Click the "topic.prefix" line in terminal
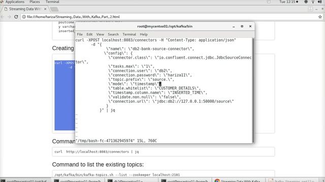The height and width of the screenshot is (182, 325). (x=141, y=79)
